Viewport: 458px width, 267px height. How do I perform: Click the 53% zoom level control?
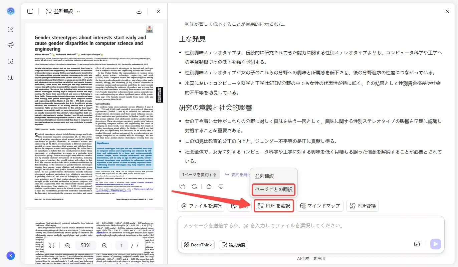point(86,245)
